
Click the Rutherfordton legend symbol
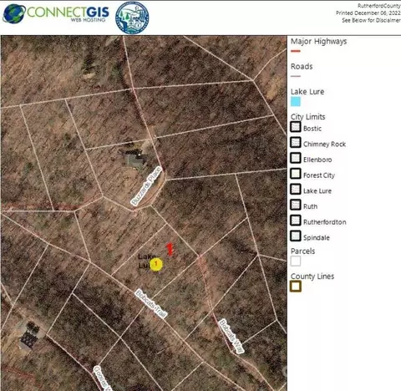point(296,221)
